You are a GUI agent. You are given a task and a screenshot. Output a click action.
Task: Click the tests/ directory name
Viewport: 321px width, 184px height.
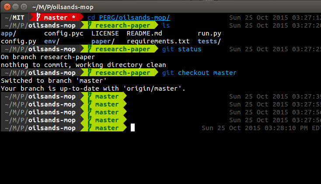tap(209, 41)
